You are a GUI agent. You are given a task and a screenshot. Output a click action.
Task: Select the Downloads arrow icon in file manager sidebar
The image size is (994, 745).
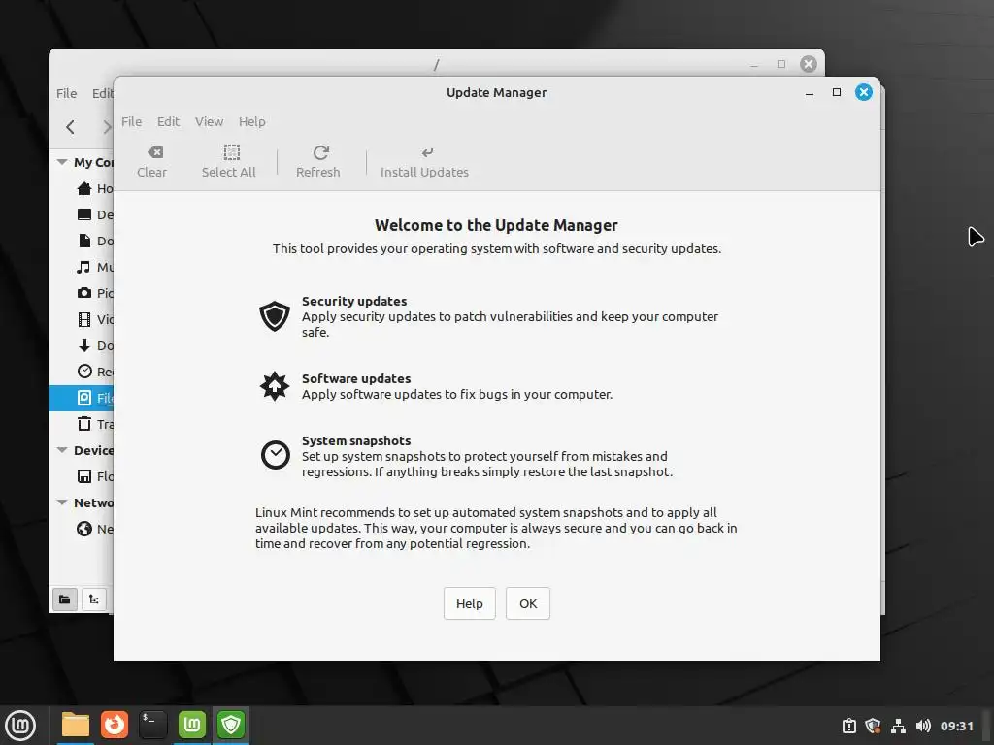coord(84,345)
